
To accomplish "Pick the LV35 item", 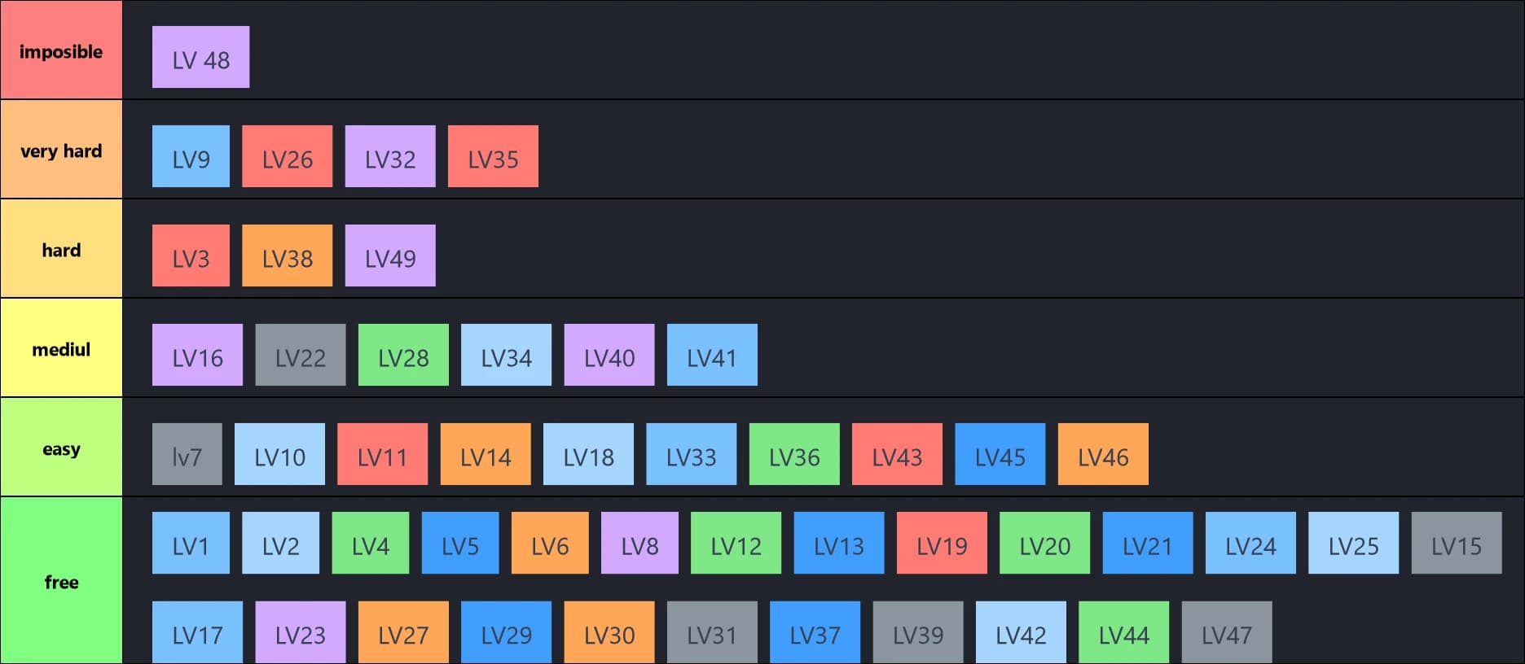I will 493,156.
